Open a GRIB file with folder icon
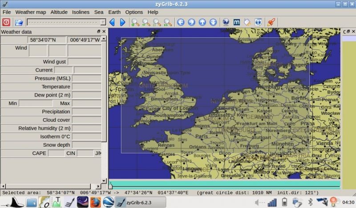Viewport: 356px width, 208px height. point(19,22)
